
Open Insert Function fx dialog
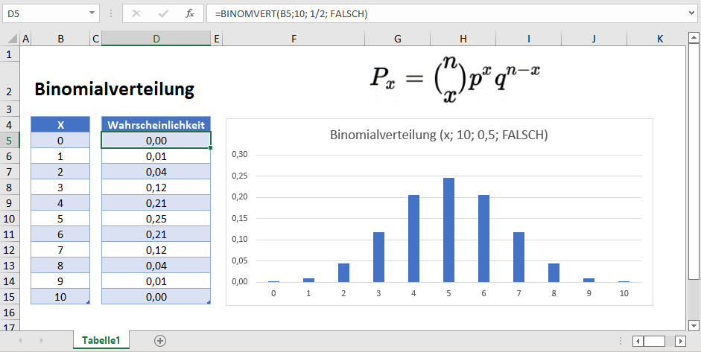190,14
